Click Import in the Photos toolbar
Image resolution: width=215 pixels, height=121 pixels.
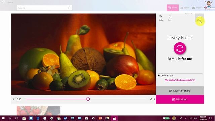pyautogui.click(x=197, y=8)
